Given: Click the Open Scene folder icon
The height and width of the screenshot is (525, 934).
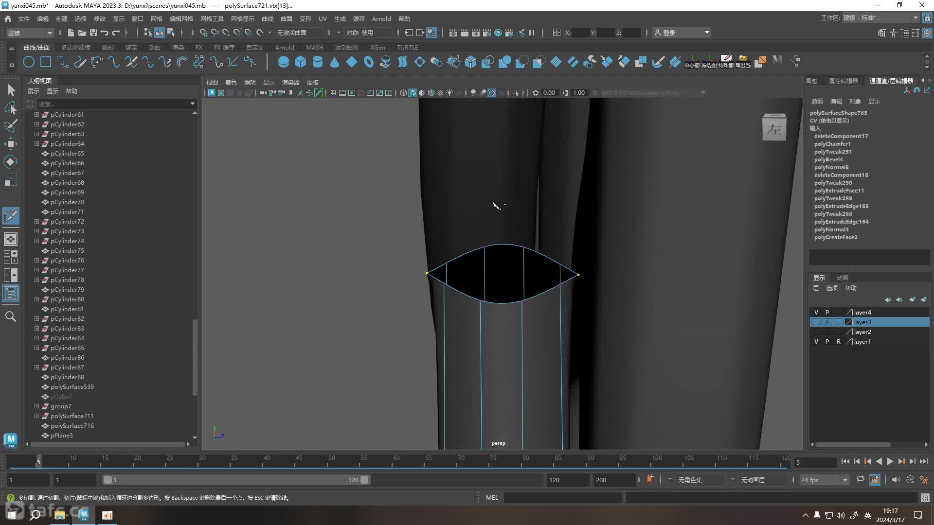Looking at the screenshot, I should (x=82, y=33).
